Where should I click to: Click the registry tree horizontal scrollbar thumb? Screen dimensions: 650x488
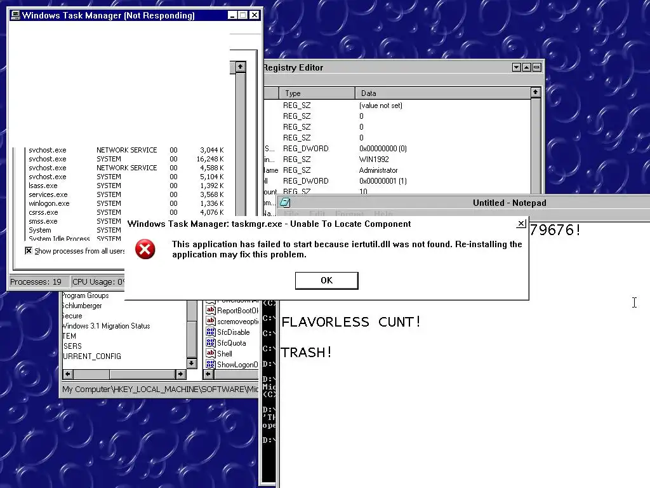142,374
